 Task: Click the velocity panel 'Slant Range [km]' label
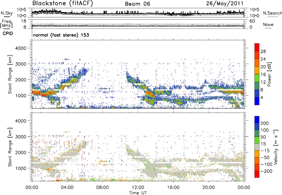10,147
